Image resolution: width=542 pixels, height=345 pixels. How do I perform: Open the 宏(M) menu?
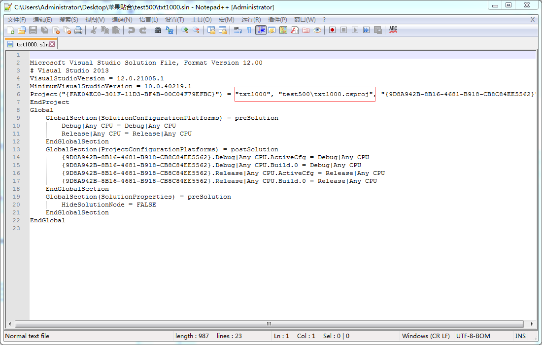coord(227,19)
